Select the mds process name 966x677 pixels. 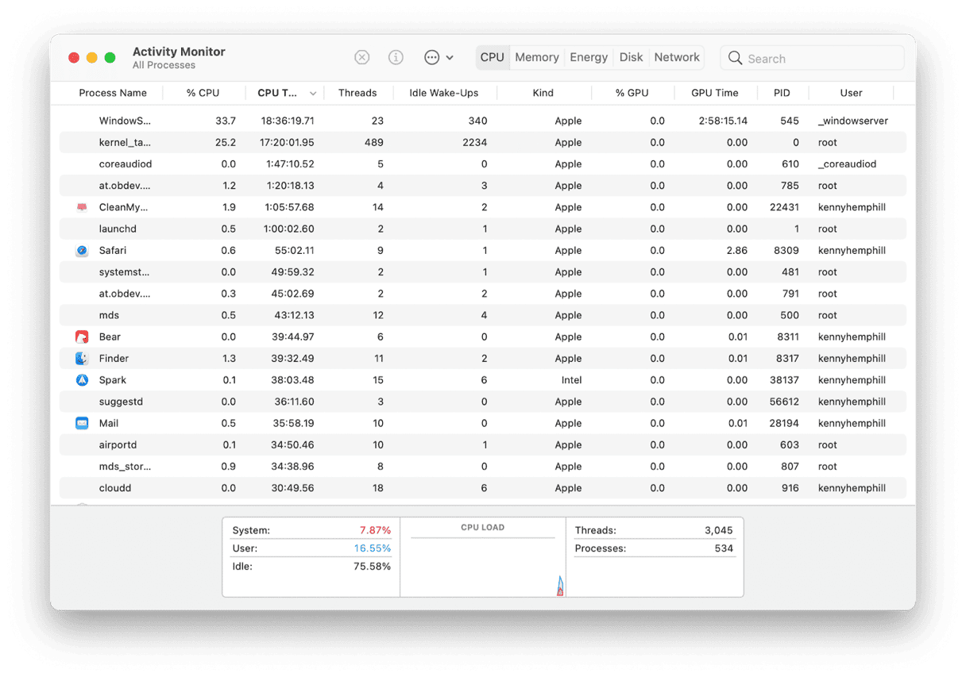109,315
